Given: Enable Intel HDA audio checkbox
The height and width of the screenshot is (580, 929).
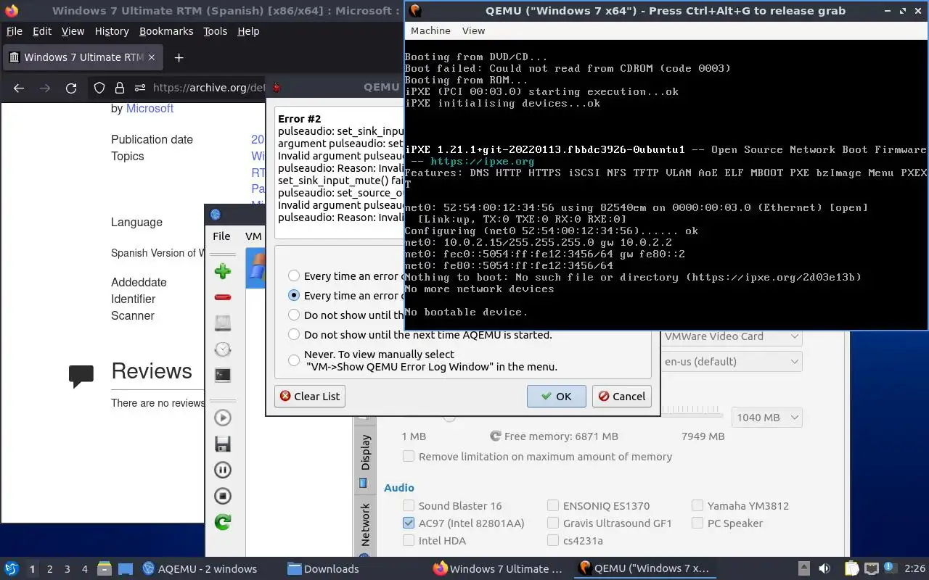Looking at the screenshot, I should coord(409,540).
